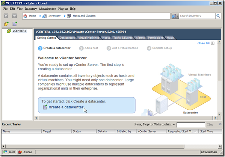Click the Home icon in breadcrumb
The image size is (225, 157).
click(25, 16)
